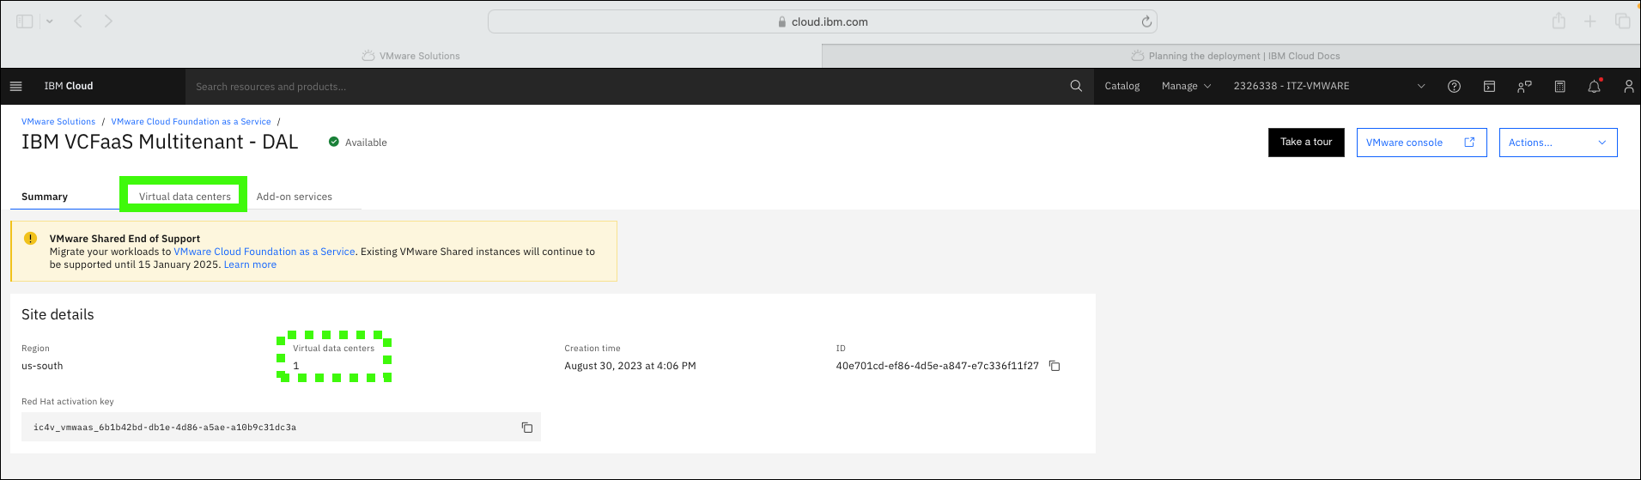
Task: Copy the Red Hat activation key
Action: tap(527, 428)
